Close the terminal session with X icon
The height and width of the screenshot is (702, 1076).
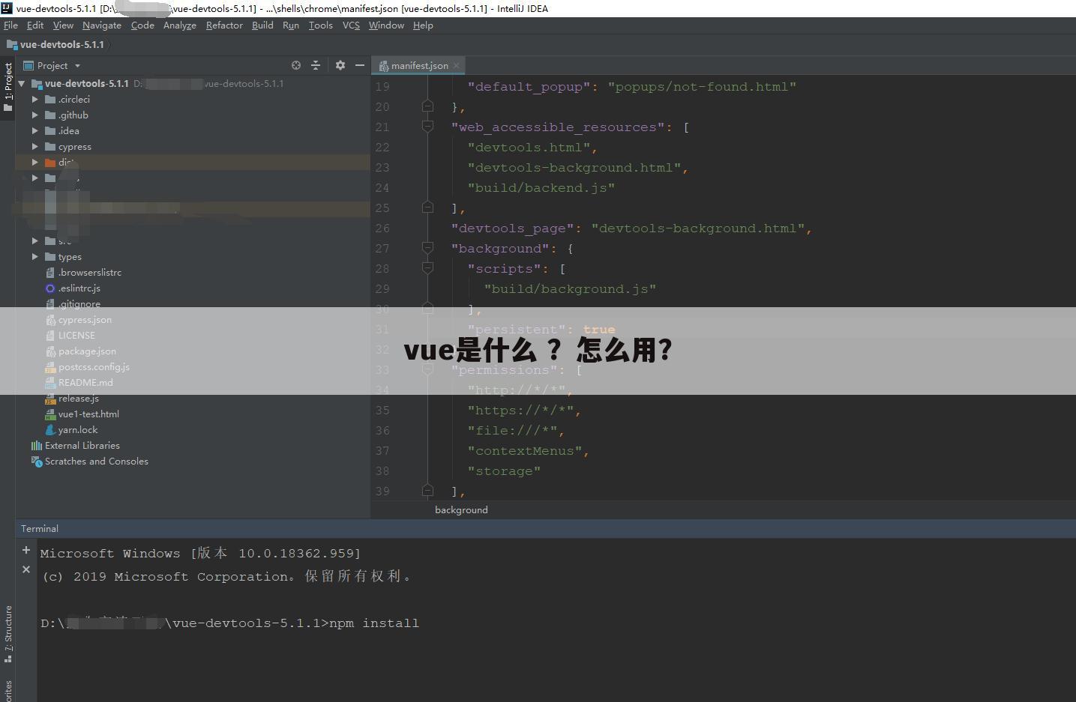coord(26,569)
